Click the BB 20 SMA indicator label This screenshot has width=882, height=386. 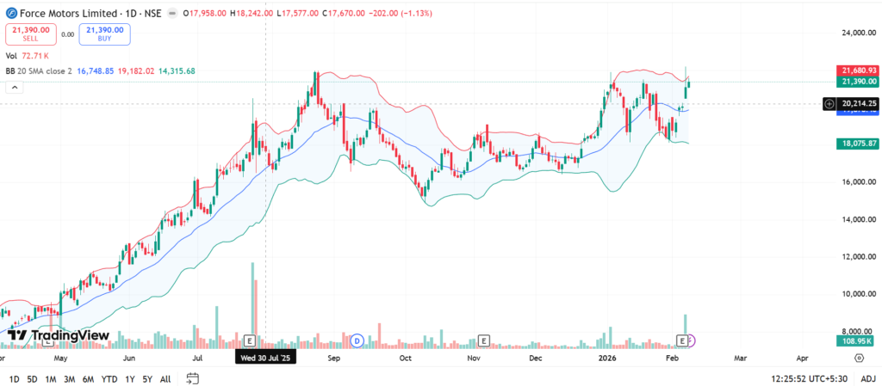click(x=39, y=71)
